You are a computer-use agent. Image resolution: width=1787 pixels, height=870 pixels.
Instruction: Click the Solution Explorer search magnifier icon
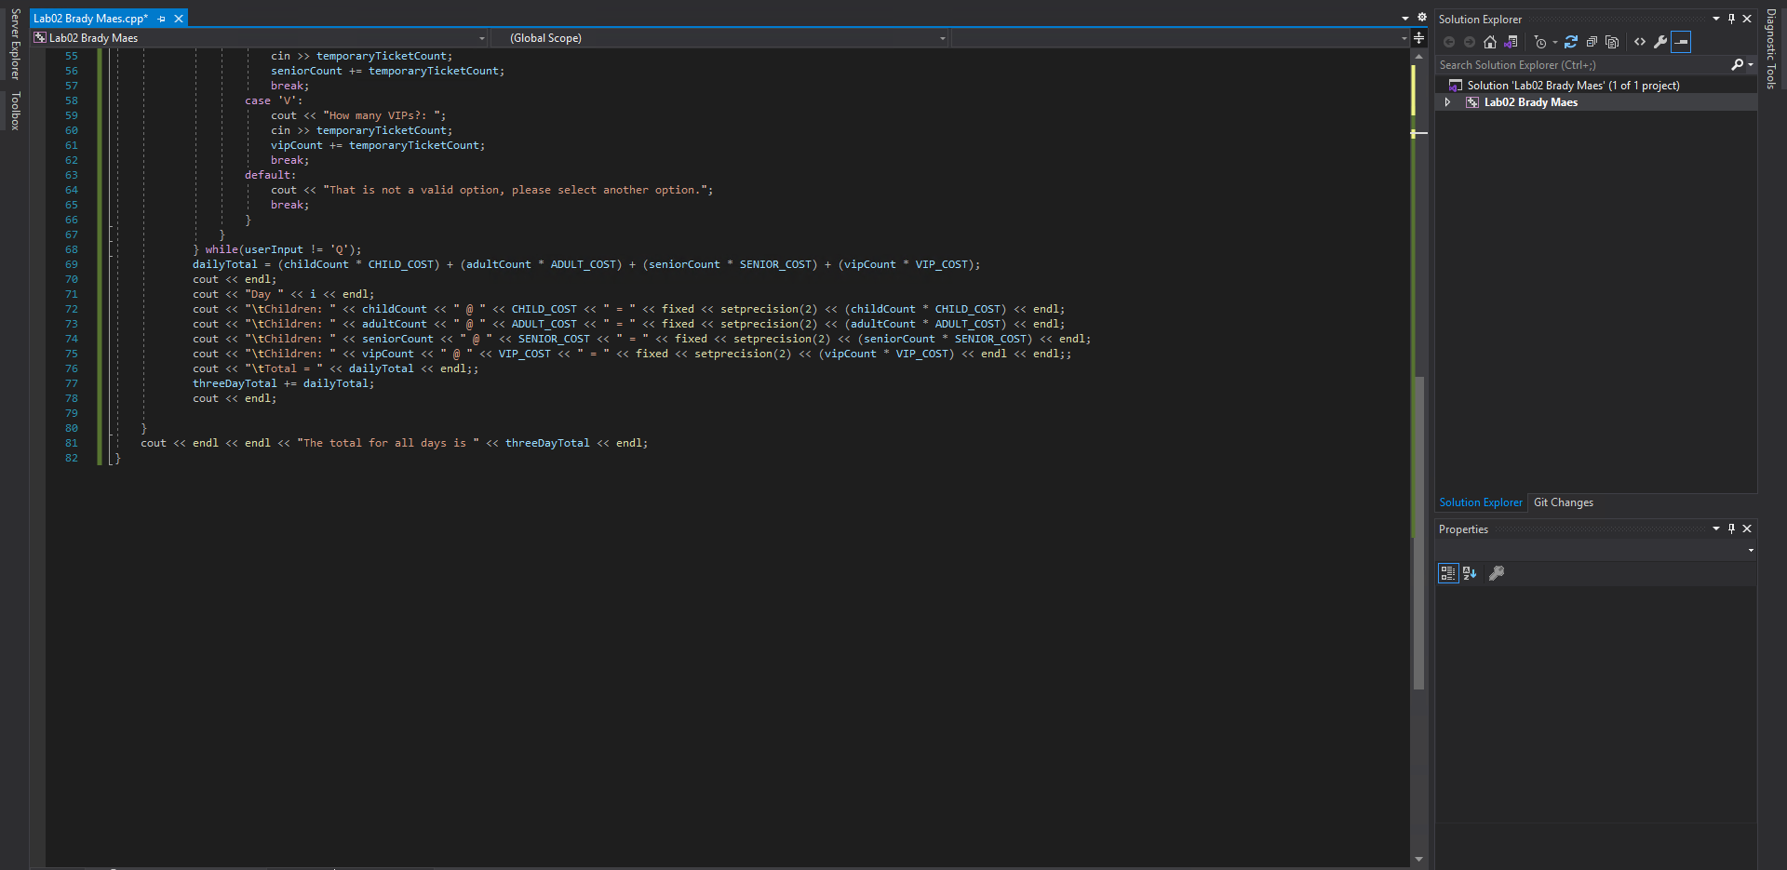point(1737,65)
